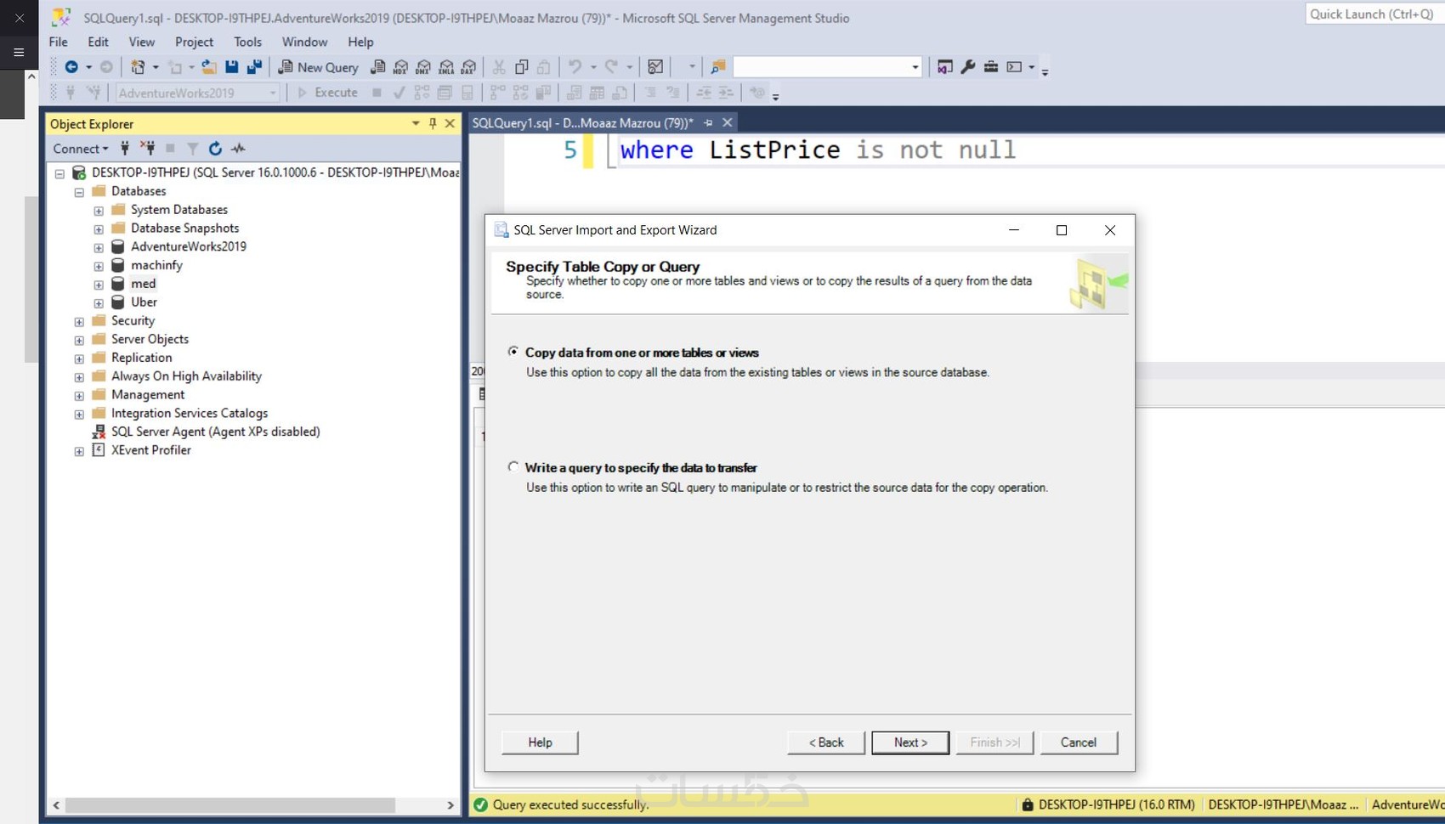This screenshot has width=1445, height=824.
Task: Click the Back button in the wizard
Action: (826, 742)
